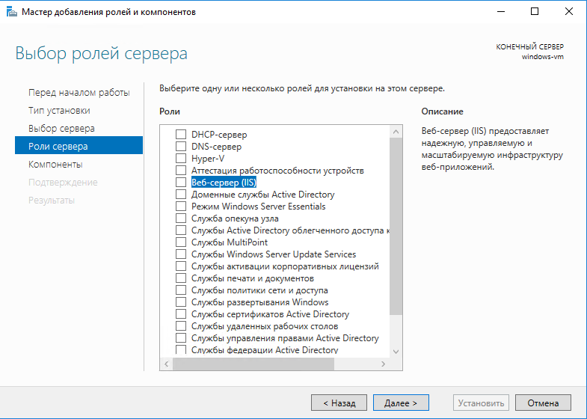Check Службы Windows Server Update Services checkbox
Image resolution: width=587 pixels, height=419 pixels.
click(x=181, y=254)
